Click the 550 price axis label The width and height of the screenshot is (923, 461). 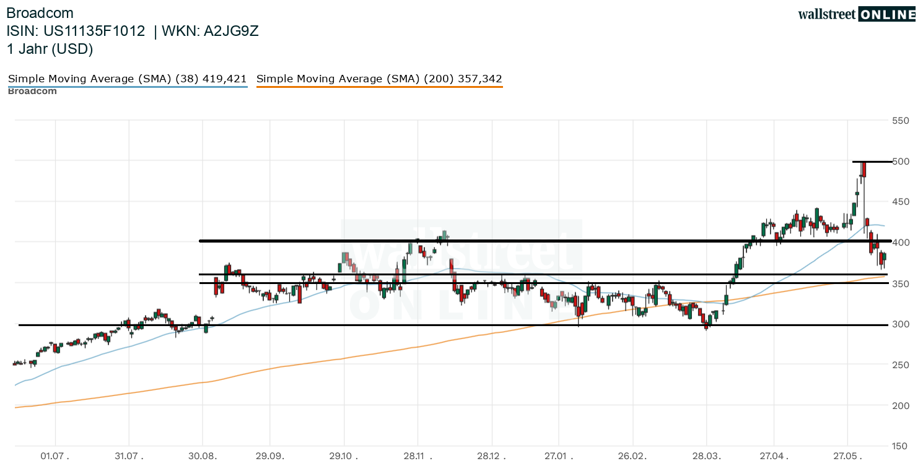pyautogui.click(x=901, y=120)
